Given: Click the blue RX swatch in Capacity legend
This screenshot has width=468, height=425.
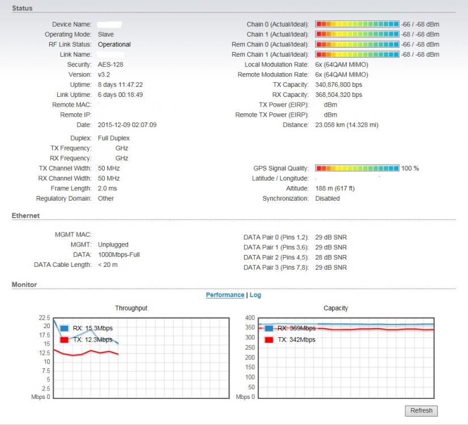Looking at the screenshot, I should [269, 328].
